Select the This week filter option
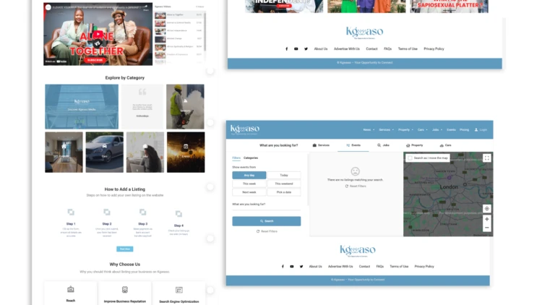This screenshot has height=305, width=542. pyautogui.click(x=249, y=184)
